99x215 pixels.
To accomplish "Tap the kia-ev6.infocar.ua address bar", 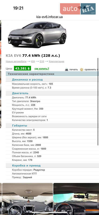I will (49, 17).
